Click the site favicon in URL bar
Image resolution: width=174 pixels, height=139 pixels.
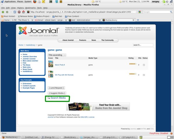tap(28, 12)
